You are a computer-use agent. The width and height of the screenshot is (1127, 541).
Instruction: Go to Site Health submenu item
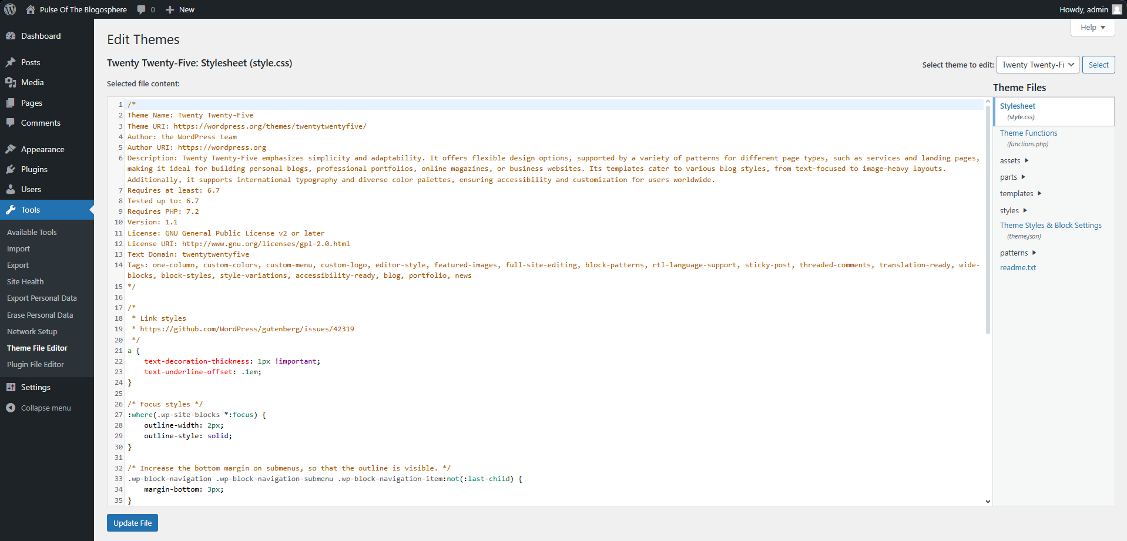click(x=25, y=281)
